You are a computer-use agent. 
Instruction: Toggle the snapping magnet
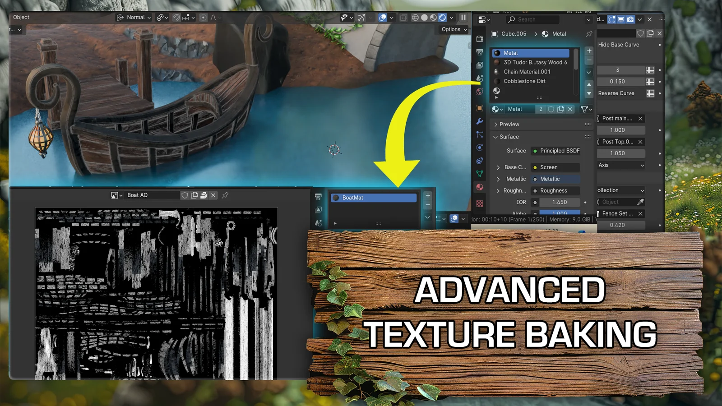(177, 18)
